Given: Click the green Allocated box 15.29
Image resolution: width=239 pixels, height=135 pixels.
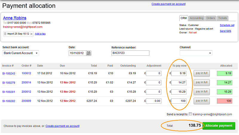Looking at the screenshot, I should [x=225, y=92].
